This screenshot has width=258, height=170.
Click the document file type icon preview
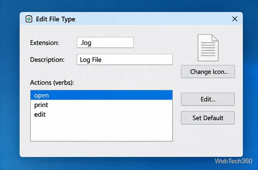[x=208, y=48]
